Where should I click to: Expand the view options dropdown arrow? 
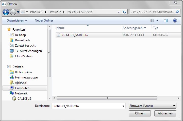pos(157,21)
